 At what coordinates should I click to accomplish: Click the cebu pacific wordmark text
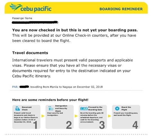coord(36,9)
